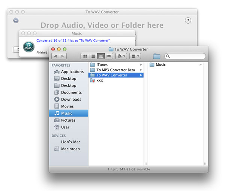Viewport: 225px width, 191px height.
Task: Open Downloads in the sidebar
Action: [69, 99]
